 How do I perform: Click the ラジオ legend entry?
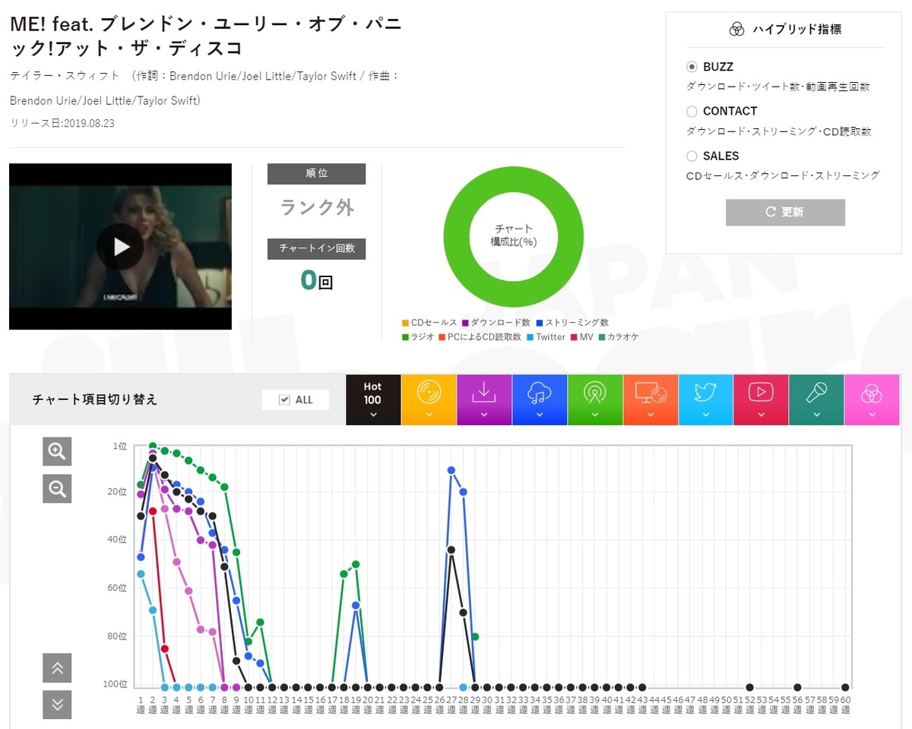pyautogui.click(x=418, y=337)
